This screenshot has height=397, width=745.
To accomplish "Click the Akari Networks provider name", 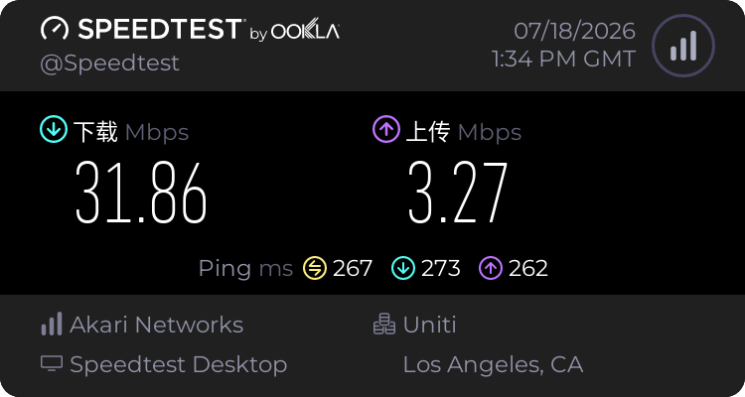I will [x=156, y=325].
